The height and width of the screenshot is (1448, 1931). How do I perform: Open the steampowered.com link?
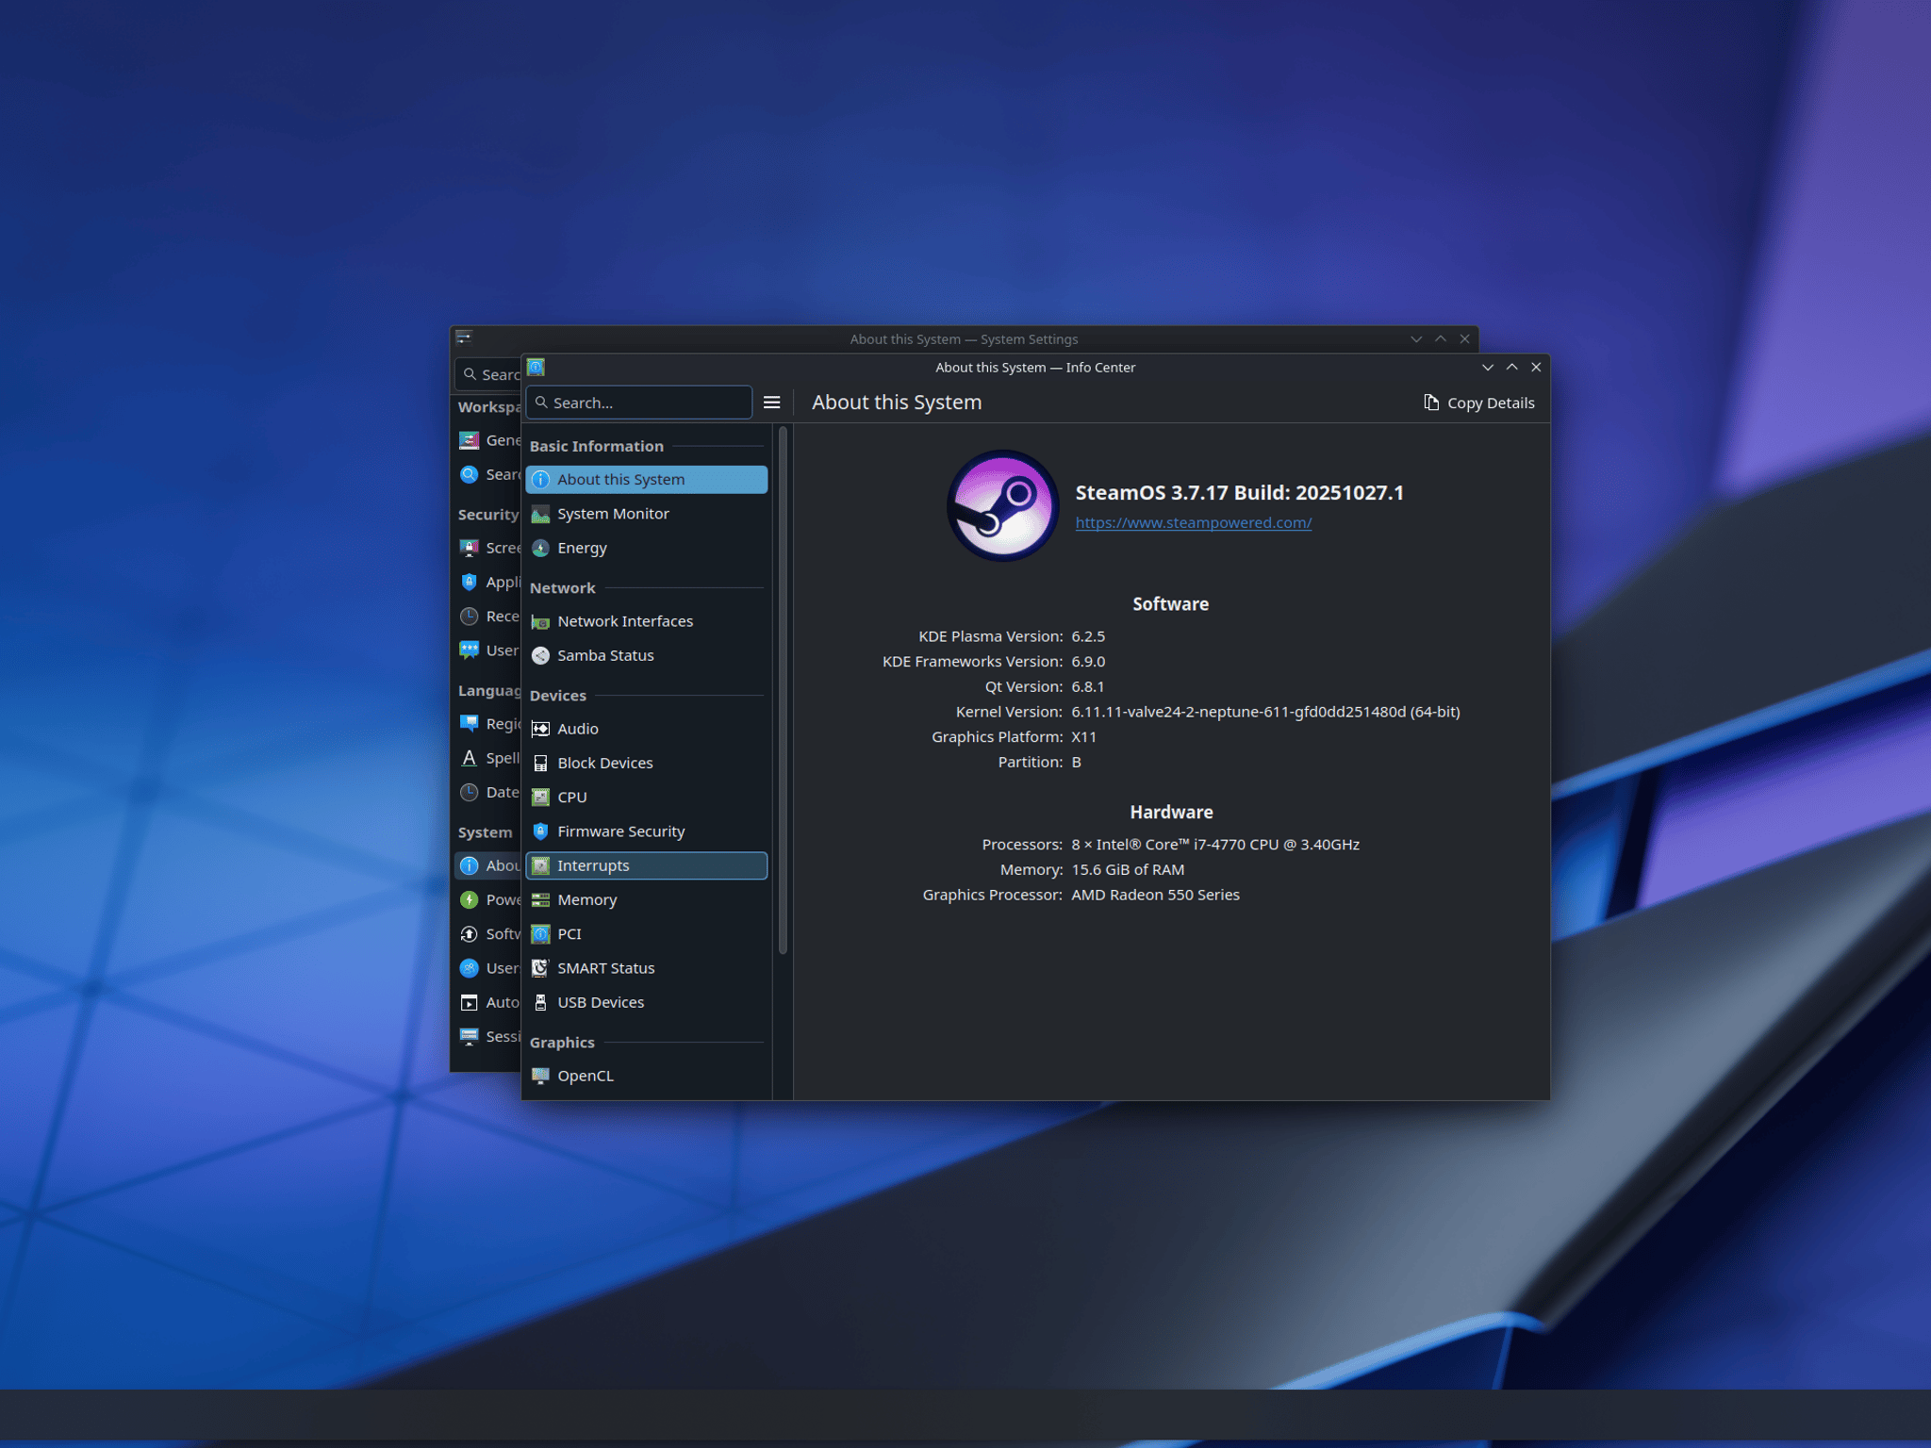(x=1193, y=522)
